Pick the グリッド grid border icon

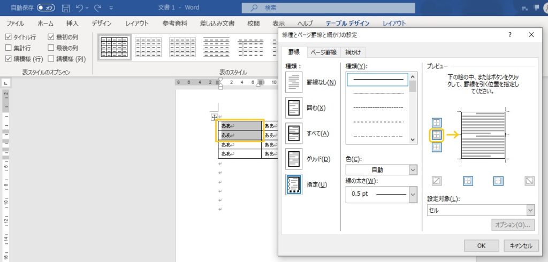tap(295, 159)
